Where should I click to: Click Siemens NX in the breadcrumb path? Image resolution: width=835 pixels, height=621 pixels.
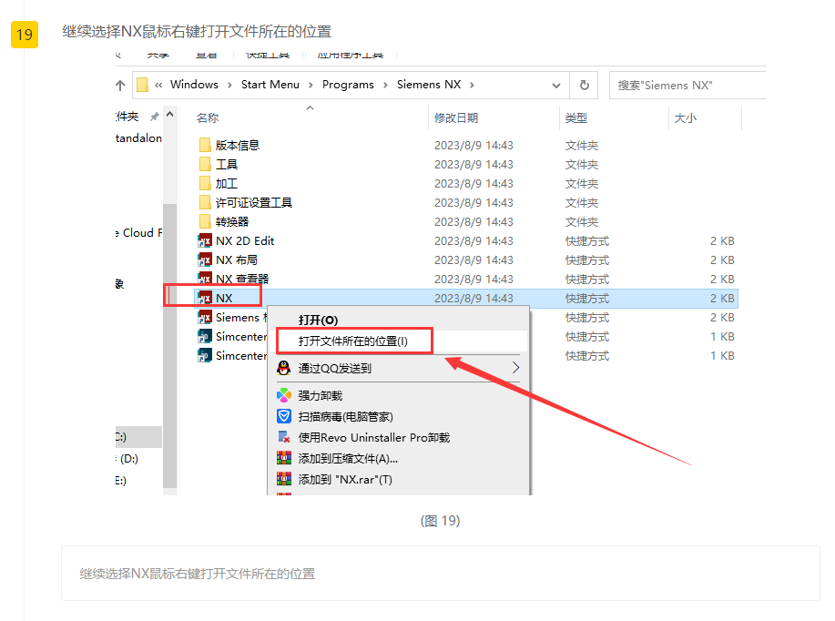(x=429, y=85)
